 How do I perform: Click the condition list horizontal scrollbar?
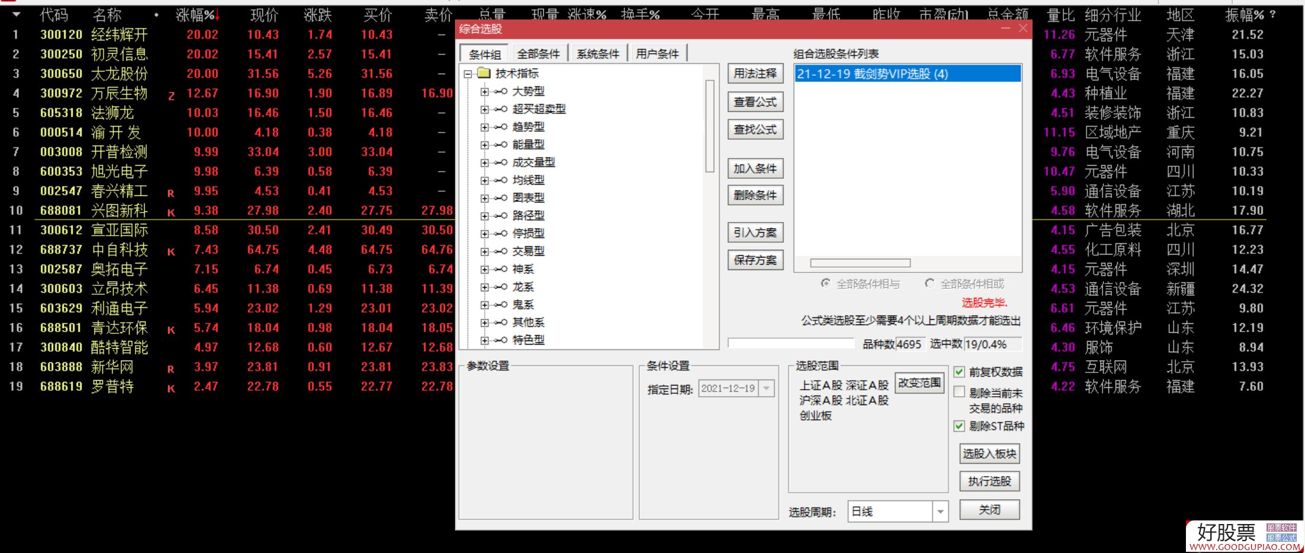(x=860, y=263)
